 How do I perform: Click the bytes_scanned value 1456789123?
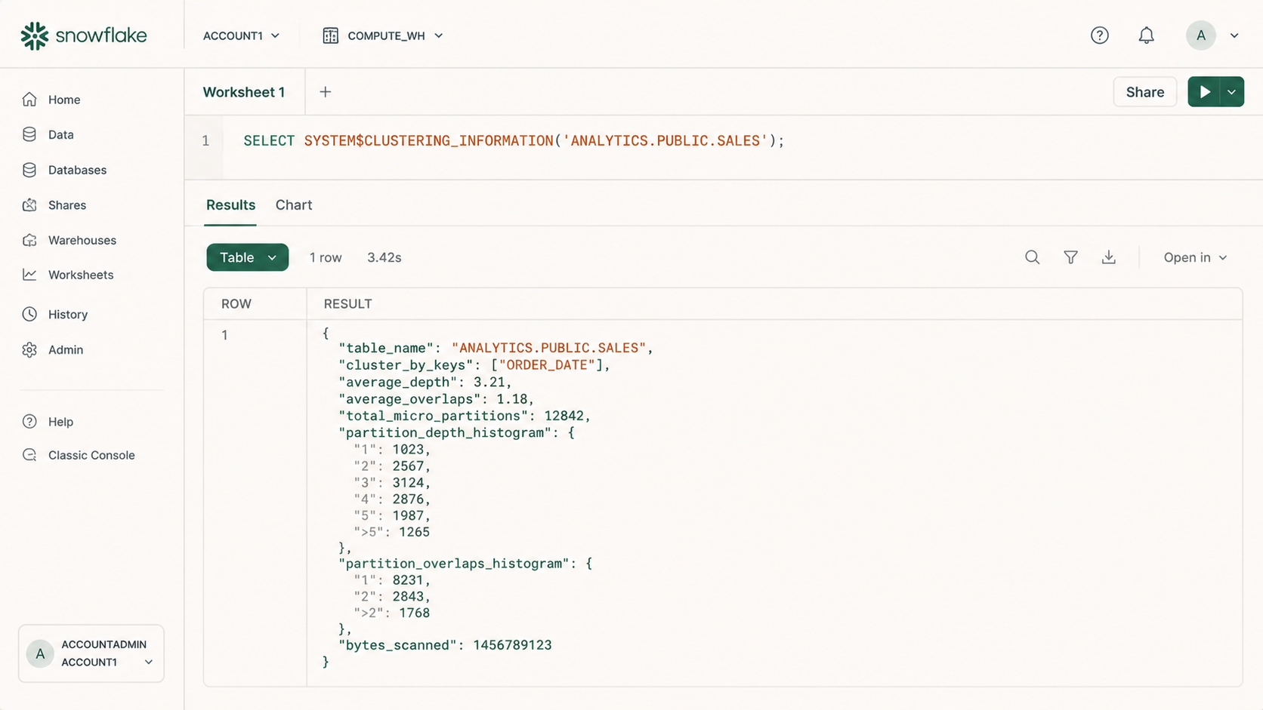pos(512,645)
